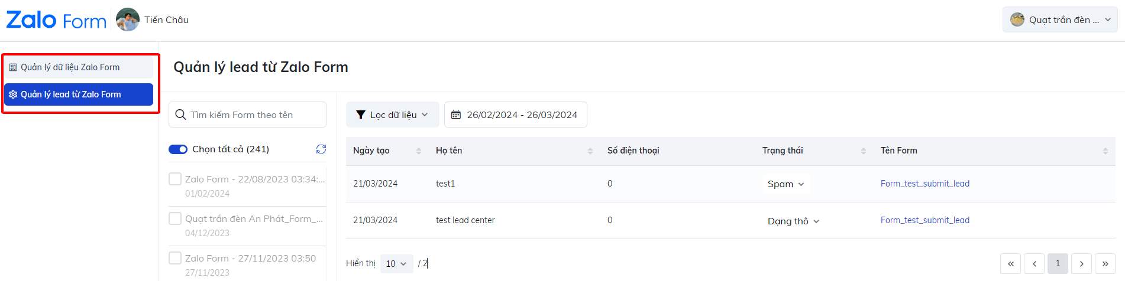The width and height of the screenshot is (1125, 281).
Task: Sort table by Tên Form column
Action: pyautogui.click(x=1105, y=151)
